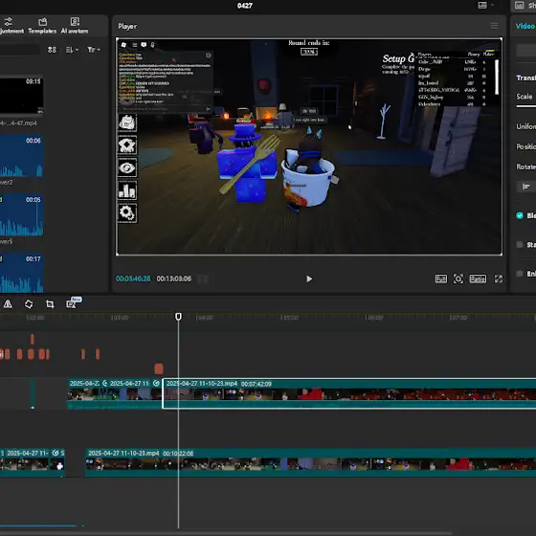This screenshot has width=536, height=536.
Task: Click the top-right resize handle of preview frame
Action: click(502, 39)
